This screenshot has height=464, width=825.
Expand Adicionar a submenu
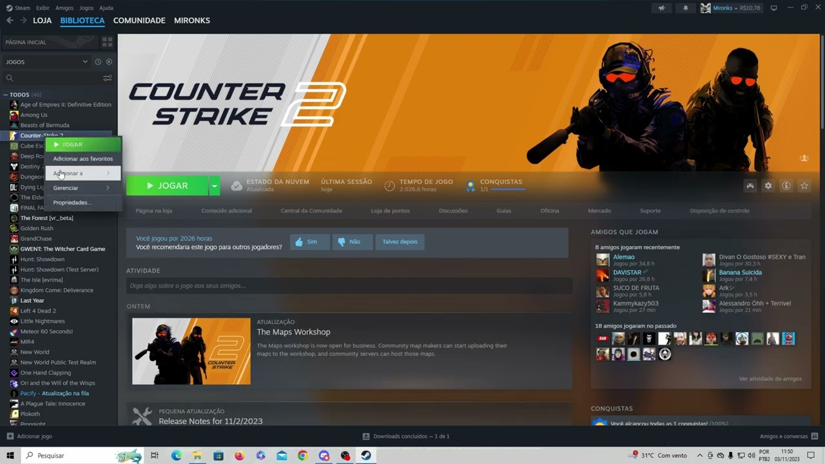point(82,173)
